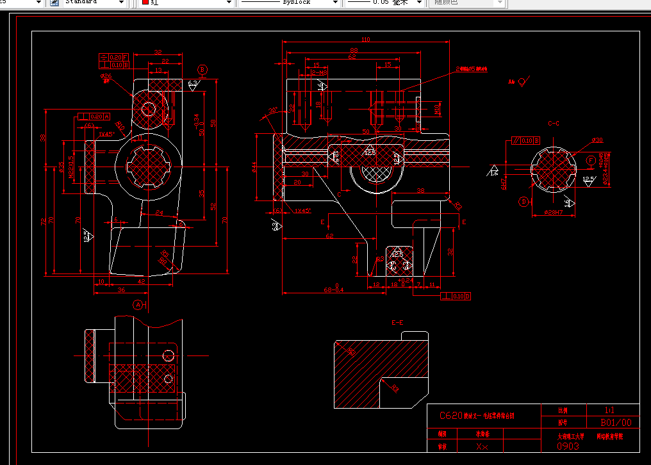Click the 88 dimension text
The width and height of the screenshot is (651, 465).
pyautogui.click(x=354, y=50)
